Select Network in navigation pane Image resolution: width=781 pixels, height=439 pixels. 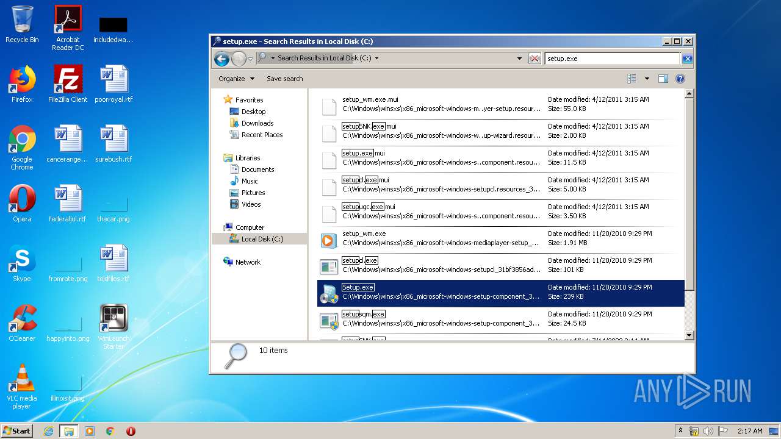coord(248,262)
